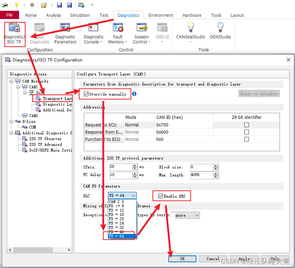Viewport: 295px width, 268px height.
Task: Open the Diagnostic/ISO TP configuration icon
Action: click(x=14, y=34)
